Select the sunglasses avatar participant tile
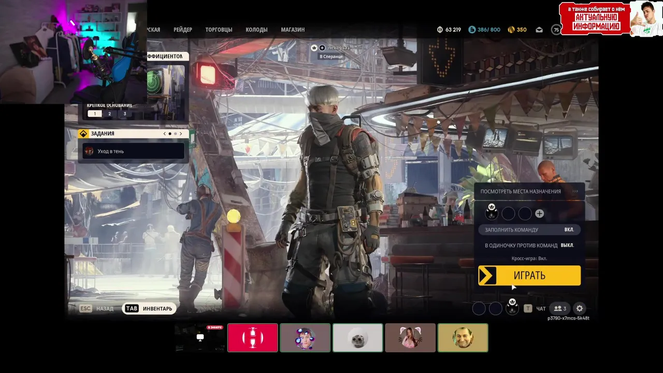 (305, 338)
